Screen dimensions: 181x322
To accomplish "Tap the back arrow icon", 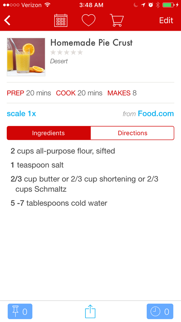I will (7, 20).
